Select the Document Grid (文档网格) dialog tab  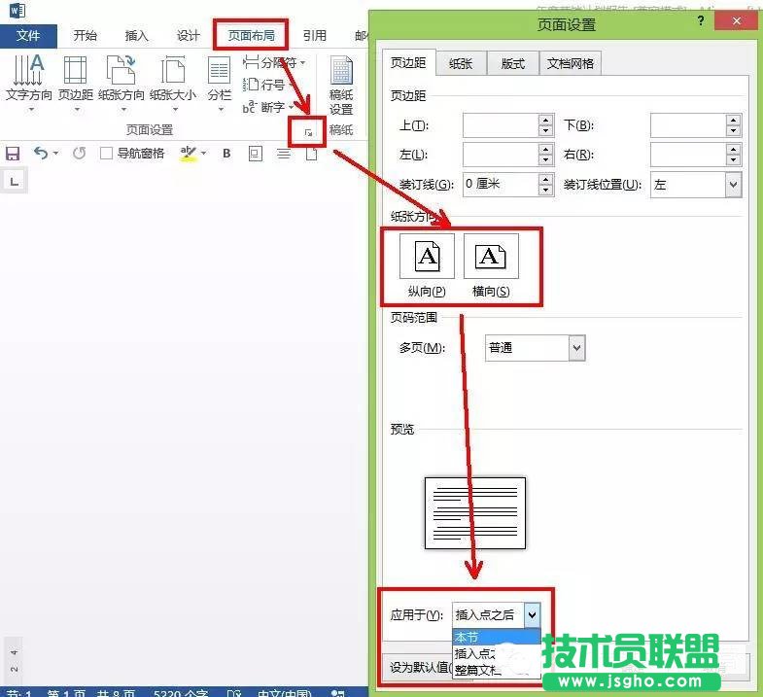571,64
